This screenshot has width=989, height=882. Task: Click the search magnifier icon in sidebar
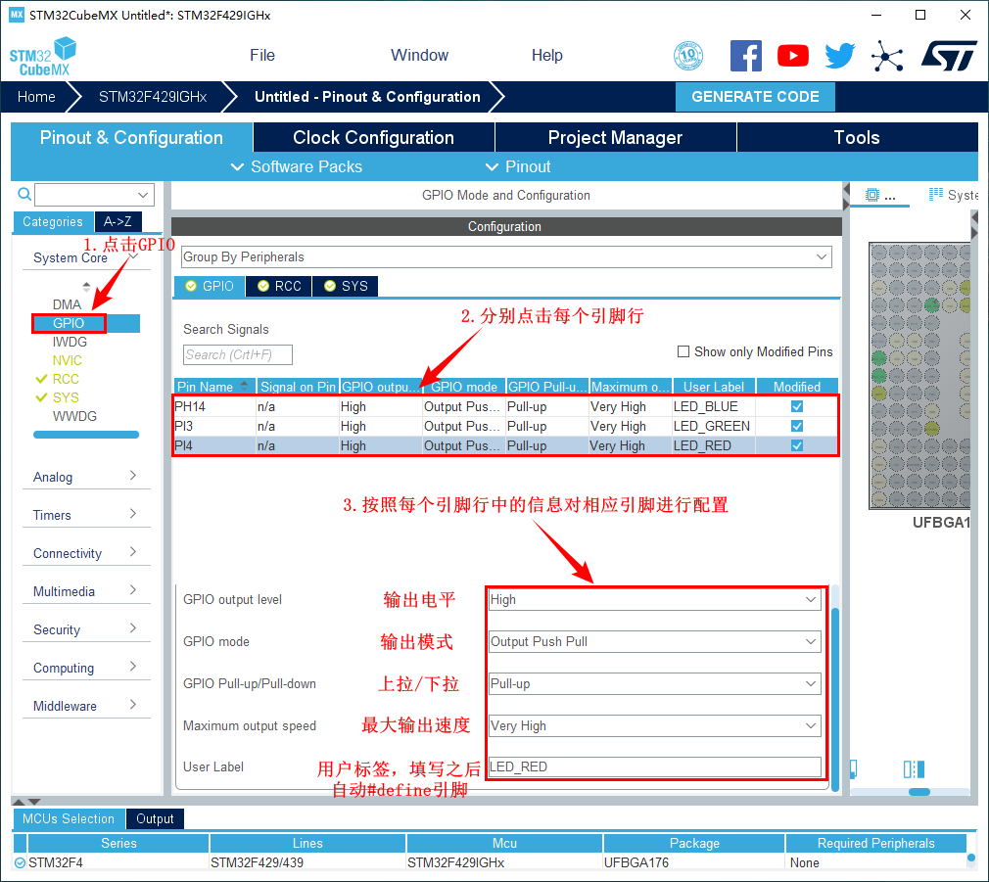pyautogui.click(x=24, y=195)
